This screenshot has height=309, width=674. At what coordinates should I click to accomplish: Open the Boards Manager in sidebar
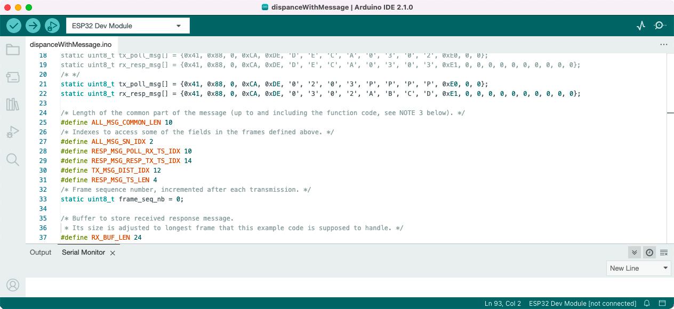[13, 78]
